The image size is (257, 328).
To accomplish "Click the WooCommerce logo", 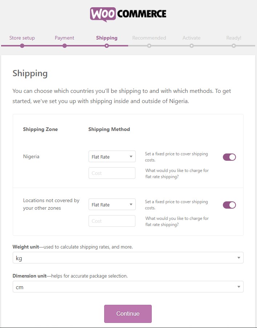I will click(x=128, y=14).
